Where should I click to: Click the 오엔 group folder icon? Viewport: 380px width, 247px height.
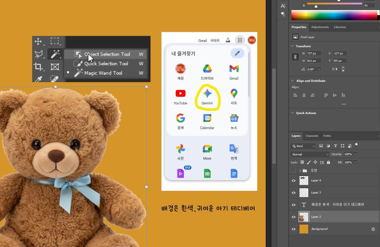click(305, 170)
